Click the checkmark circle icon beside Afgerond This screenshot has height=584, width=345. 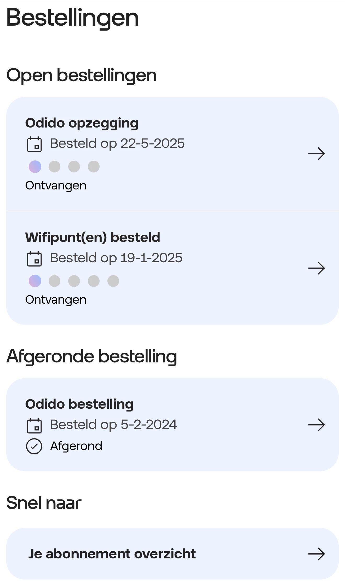tap(34, 446)
